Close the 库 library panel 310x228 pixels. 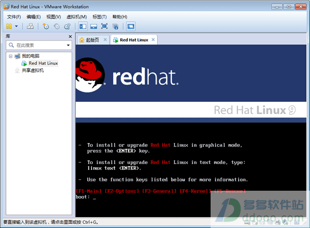[x=70, y=36]
